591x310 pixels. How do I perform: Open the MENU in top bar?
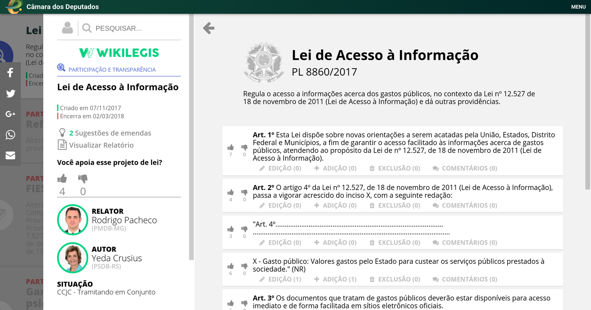[x=578, y=7]
